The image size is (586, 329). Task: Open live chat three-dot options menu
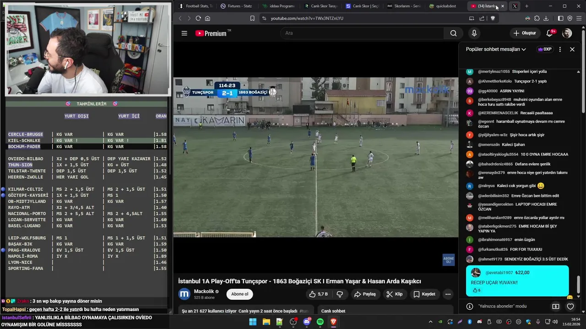[560, 49]
